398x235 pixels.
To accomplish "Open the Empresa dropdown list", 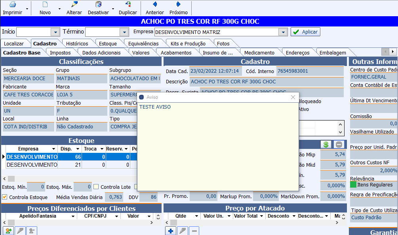I will click(283, 32).
